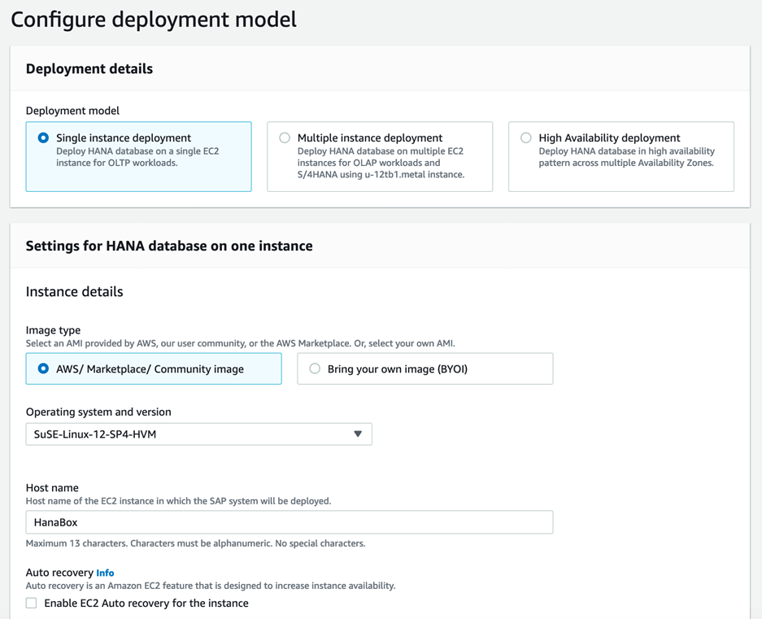Click the Image type field label

click(53, 330)
